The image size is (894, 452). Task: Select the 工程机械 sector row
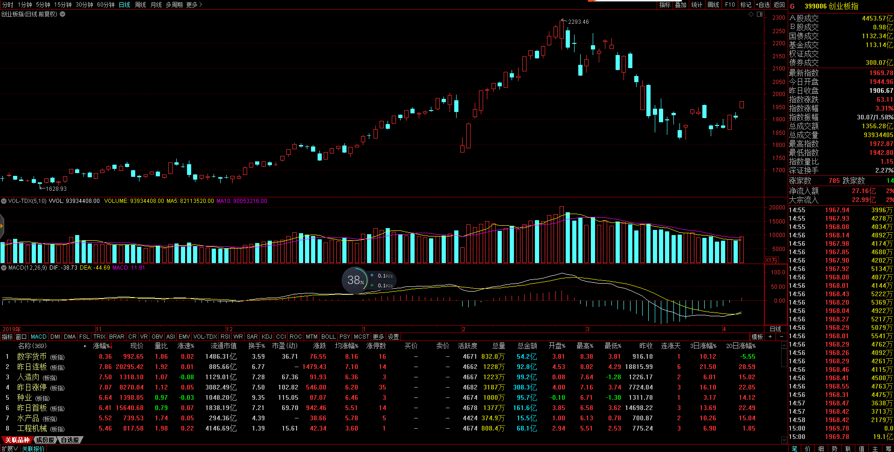[x=390, y=428]
